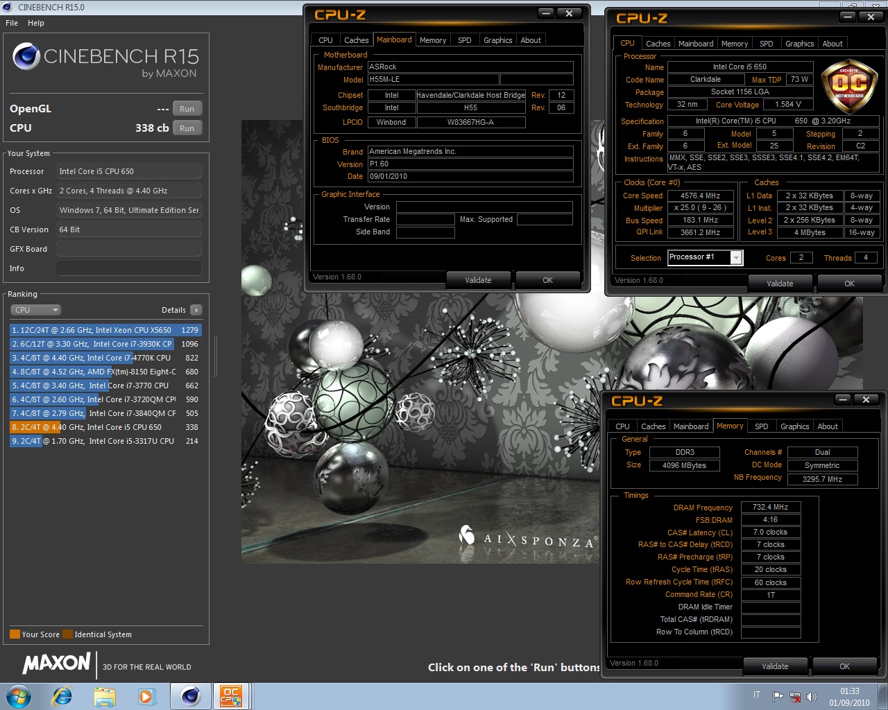Click the GFX Board info field

129,249
